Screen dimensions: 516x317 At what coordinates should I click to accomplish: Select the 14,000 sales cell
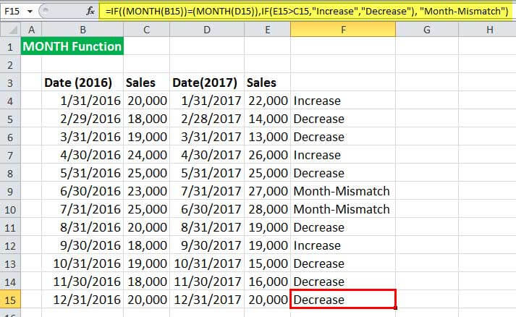[x=268, y=119]
